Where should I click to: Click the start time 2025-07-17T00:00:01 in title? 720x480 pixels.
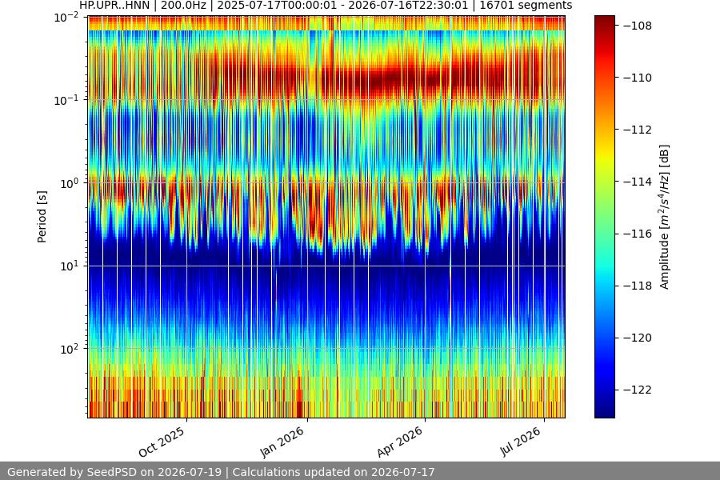coord(277,6)
